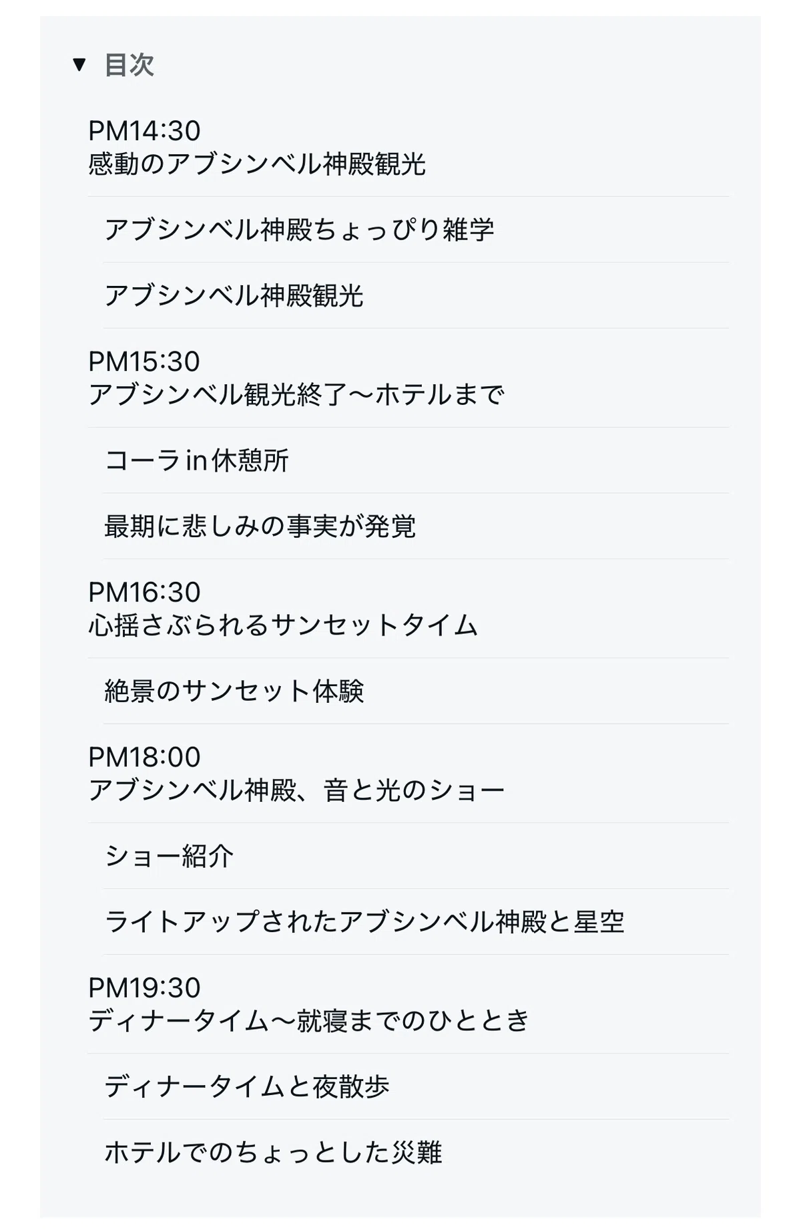Collapse the 目次 disclosure triangle
This screenshot has width=801, height=1232.
79,65
